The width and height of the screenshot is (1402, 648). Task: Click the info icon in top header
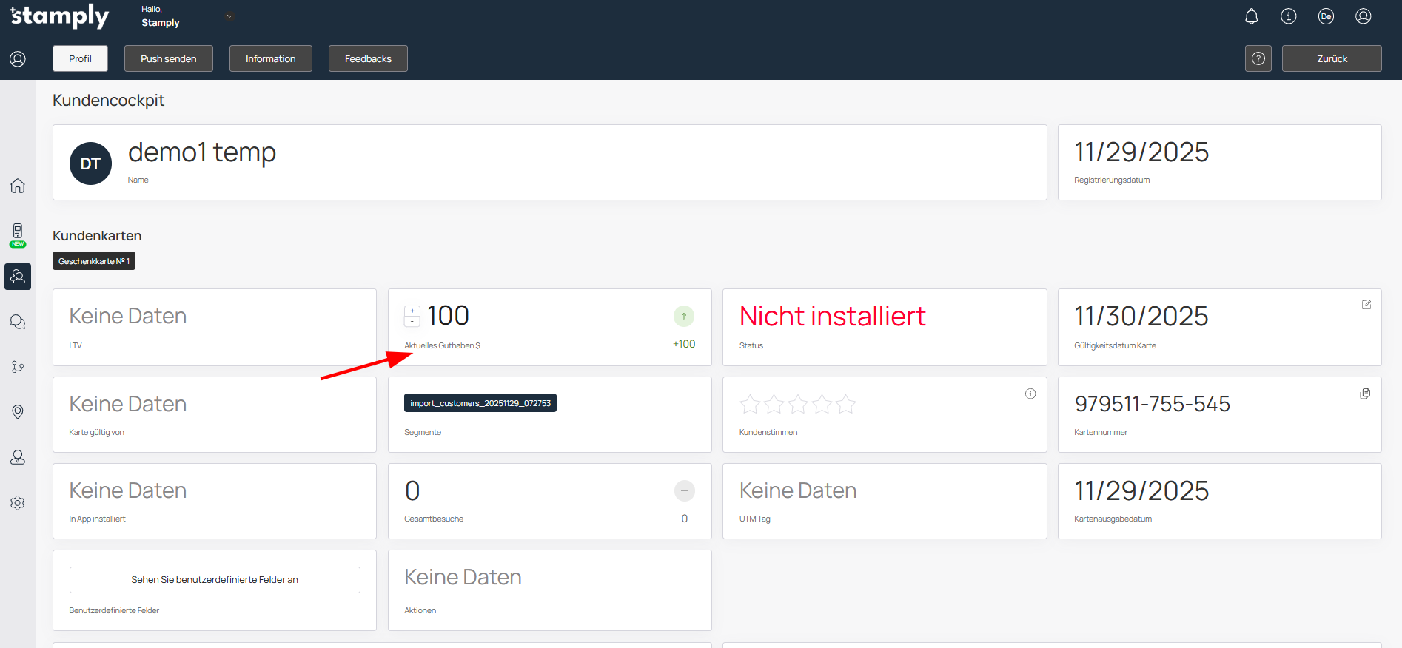pyautogui.click(x=1288, y=16)
